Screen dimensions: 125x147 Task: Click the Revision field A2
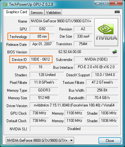coord(83,29)
